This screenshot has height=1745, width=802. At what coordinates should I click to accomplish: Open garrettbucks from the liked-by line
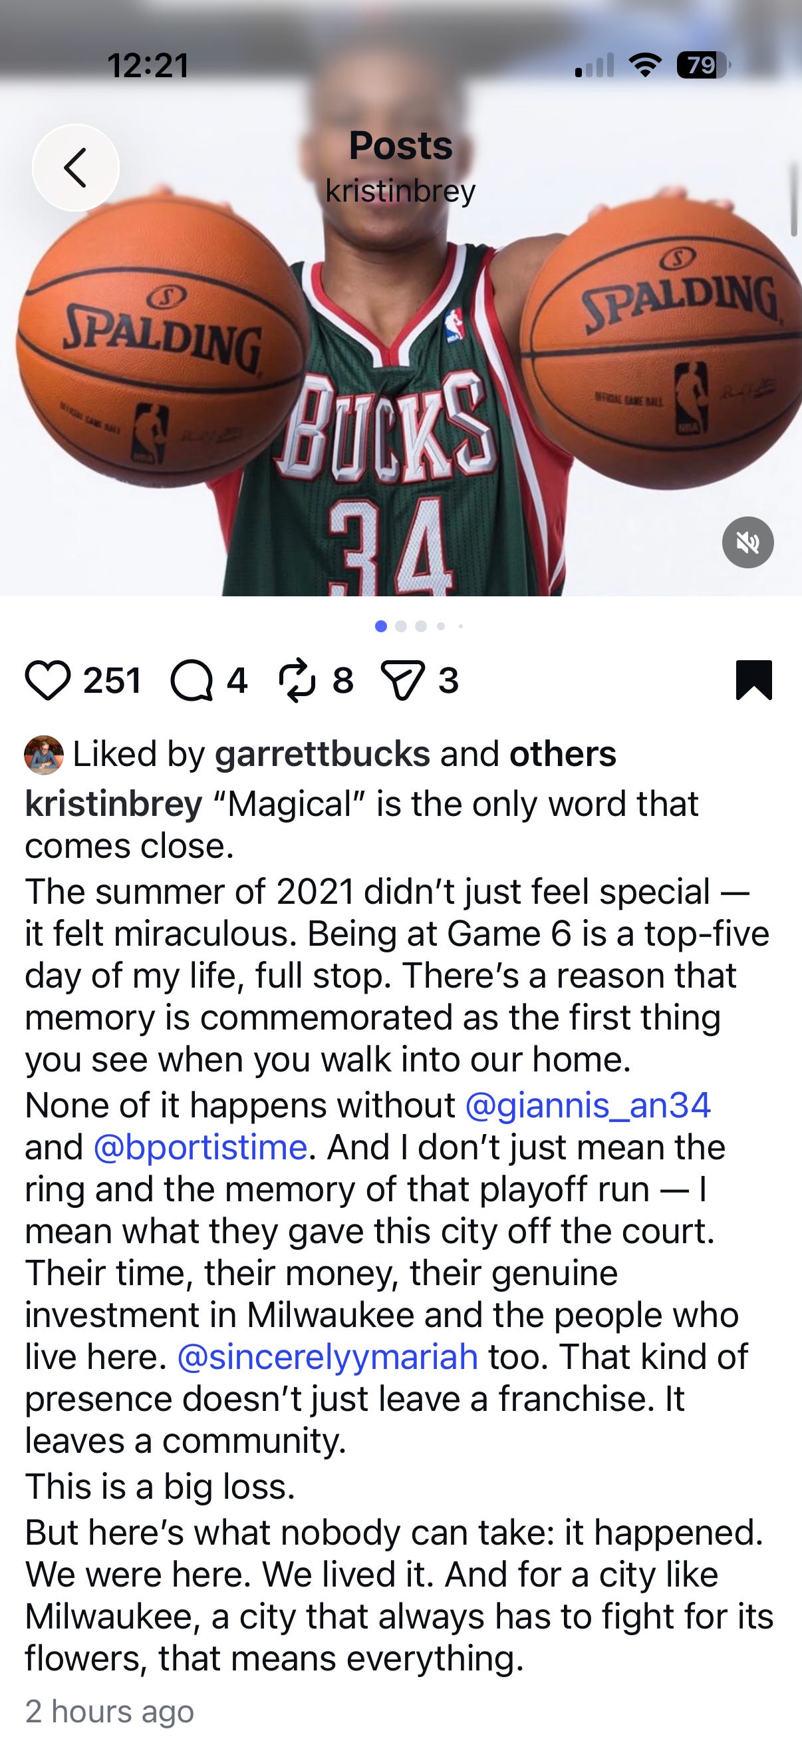(x=322, y=754)
